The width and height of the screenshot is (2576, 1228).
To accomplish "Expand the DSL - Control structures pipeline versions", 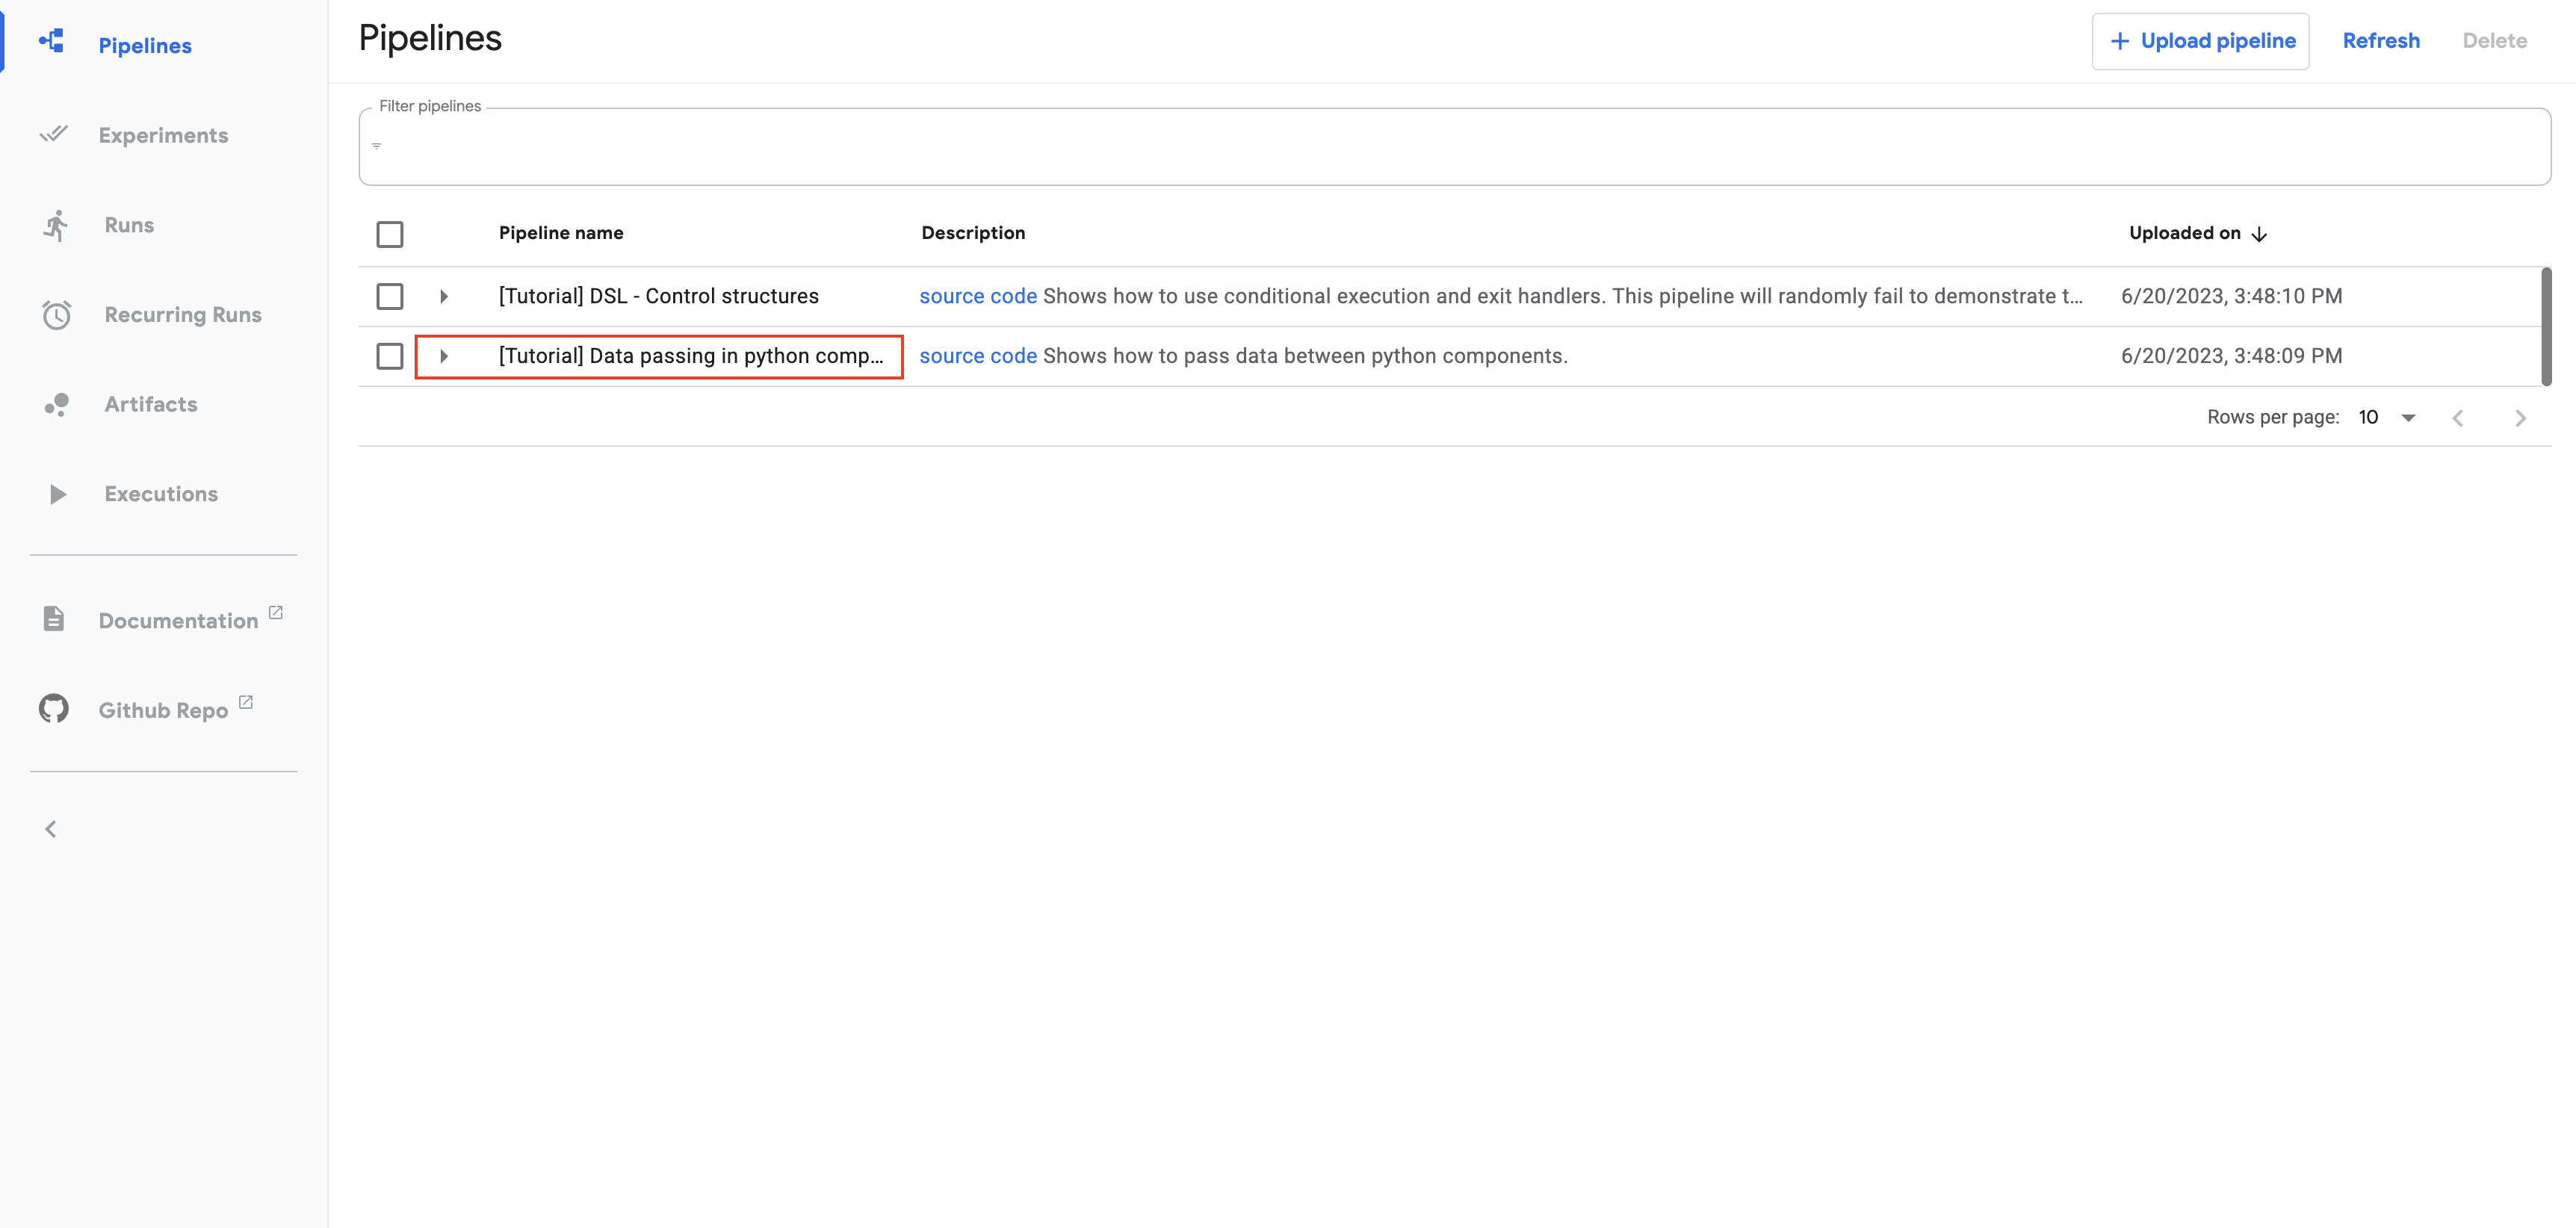I will [x=444, y=296].
